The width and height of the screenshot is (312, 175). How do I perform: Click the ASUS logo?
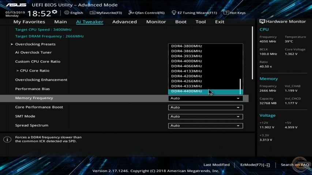[16, 5]
